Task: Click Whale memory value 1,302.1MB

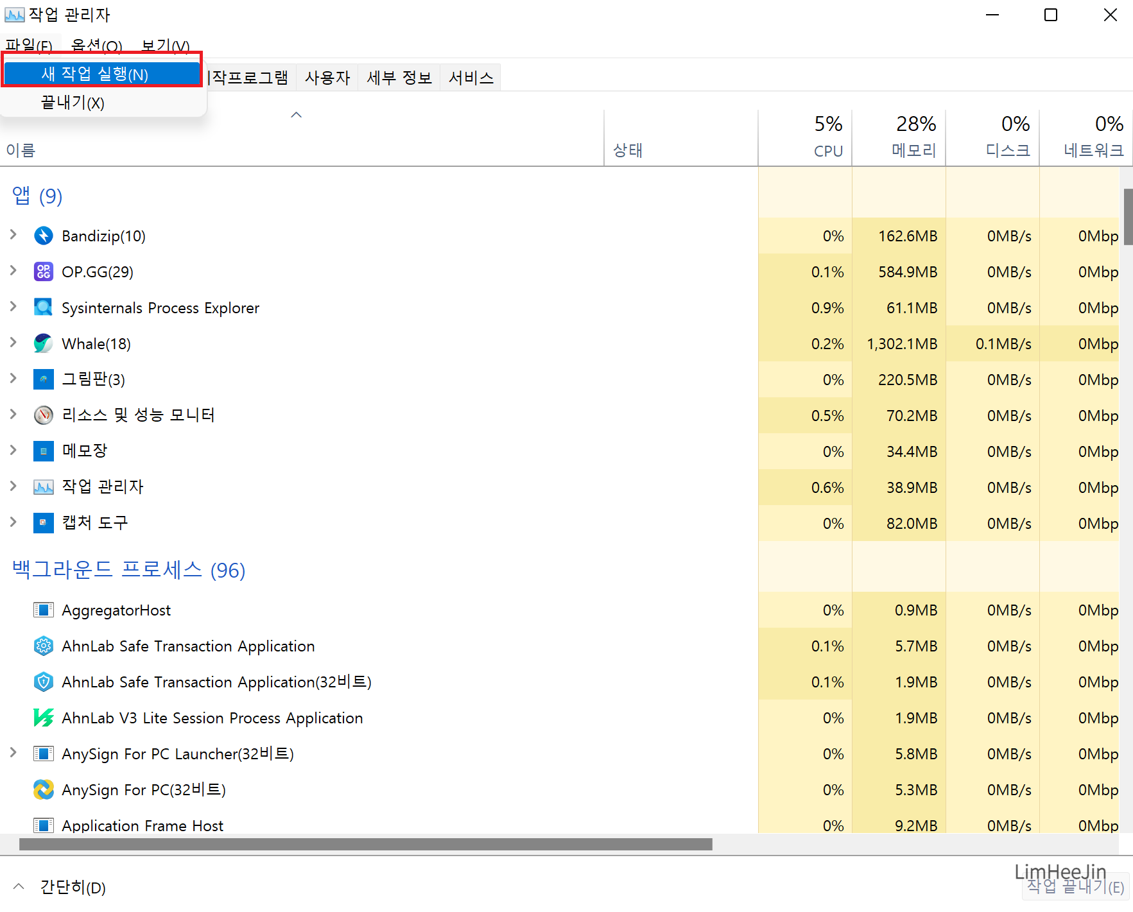Action: coord(902,344)
